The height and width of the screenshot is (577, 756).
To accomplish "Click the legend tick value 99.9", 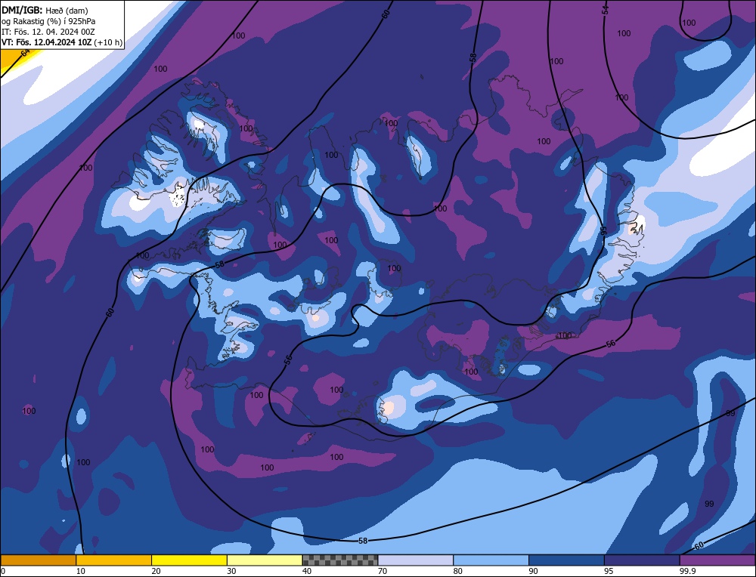I will tap(687, 571).
